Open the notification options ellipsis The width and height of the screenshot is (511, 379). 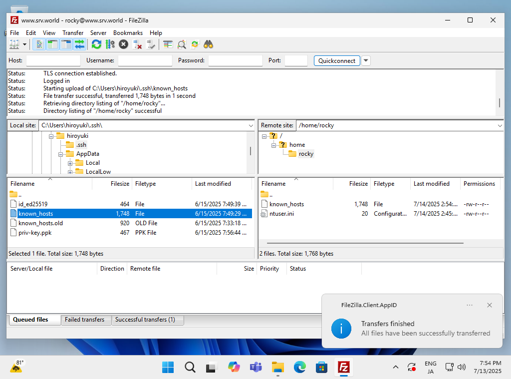469,305
